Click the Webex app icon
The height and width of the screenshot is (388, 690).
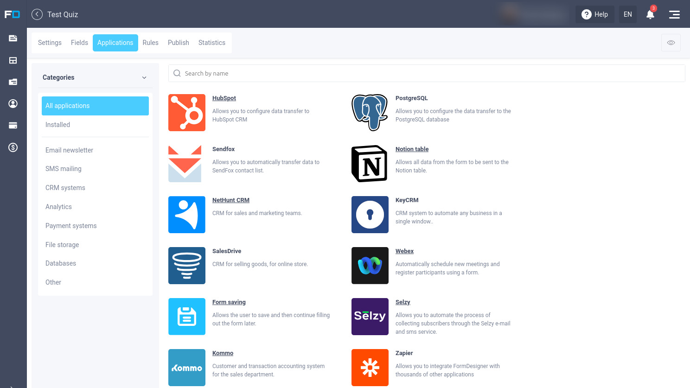370,266
